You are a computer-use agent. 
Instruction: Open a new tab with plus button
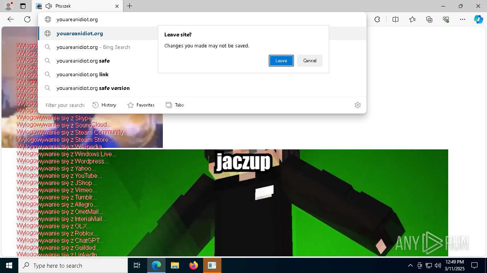(x=130, y=6)
